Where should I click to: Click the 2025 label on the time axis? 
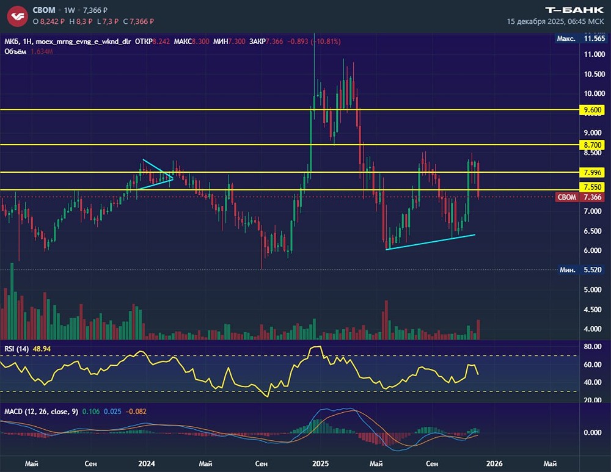[x=320, y=463]
